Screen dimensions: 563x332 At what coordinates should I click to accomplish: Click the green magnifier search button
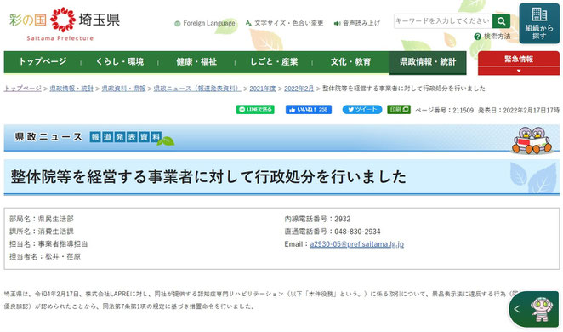point(501,21)
